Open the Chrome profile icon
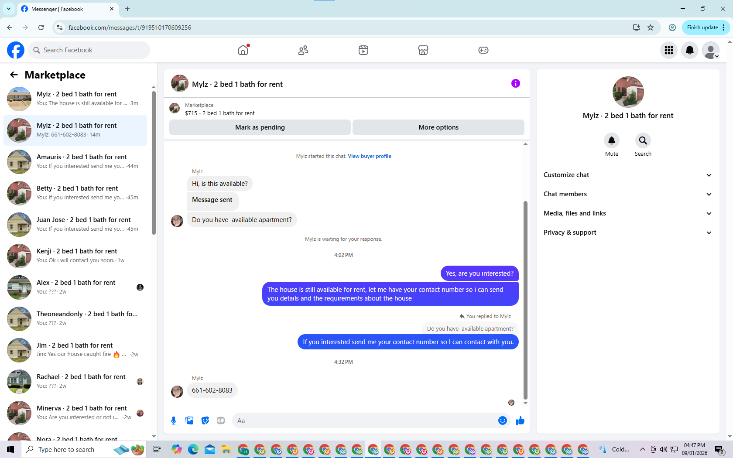The height and width of the screenshot is (458, 733). coord(672,27)
